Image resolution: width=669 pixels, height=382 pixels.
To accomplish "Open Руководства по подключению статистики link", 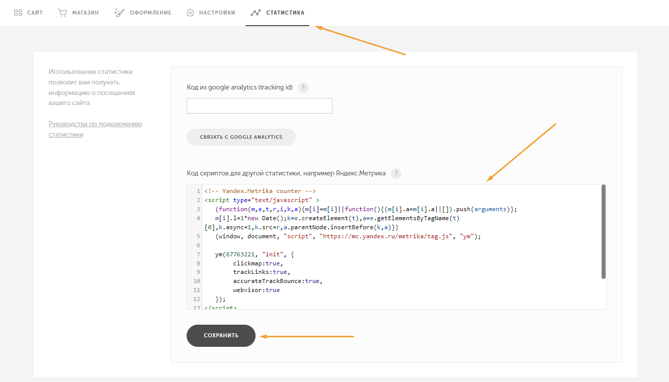I will (95, 129).
